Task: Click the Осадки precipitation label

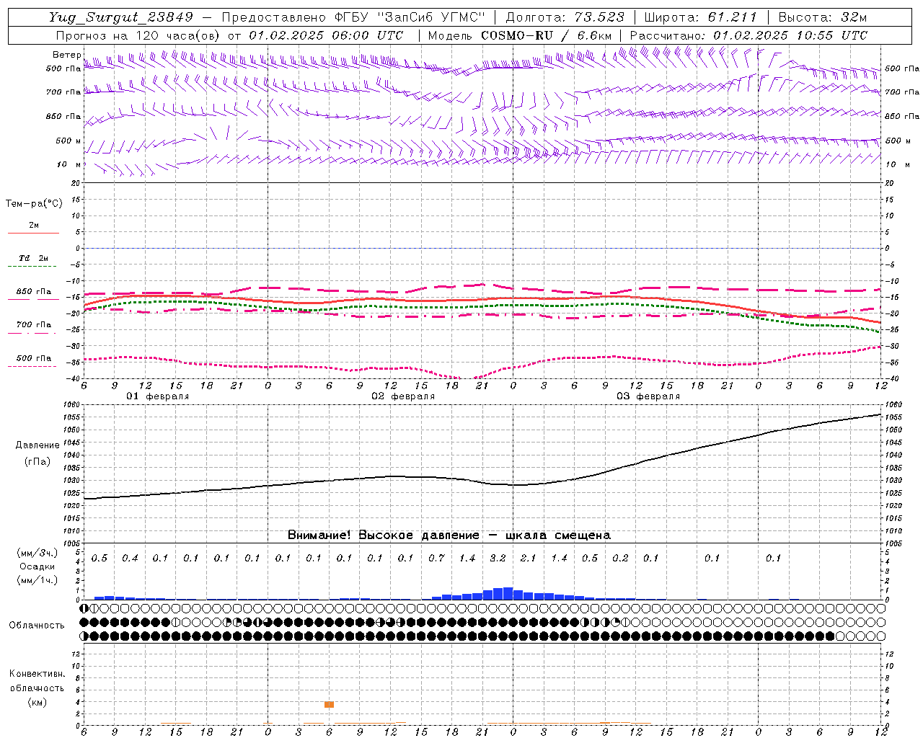Action: click(x=37, y=566)
